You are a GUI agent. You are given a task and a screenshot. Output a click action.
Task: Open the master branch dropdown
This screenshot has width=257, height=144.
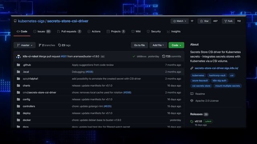click(x=24, y=45)
